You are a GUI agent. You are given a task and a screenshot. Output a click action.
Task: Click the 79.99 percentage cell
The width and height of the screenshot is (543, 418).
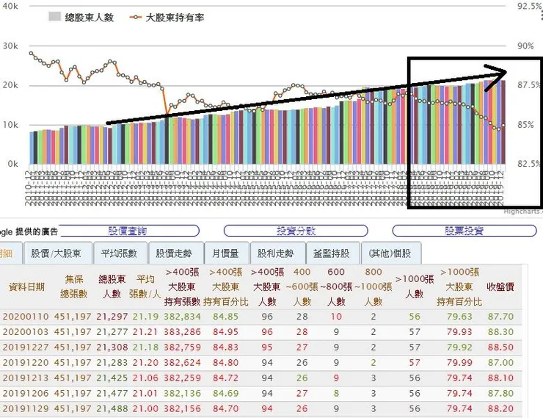coord(459,363)
